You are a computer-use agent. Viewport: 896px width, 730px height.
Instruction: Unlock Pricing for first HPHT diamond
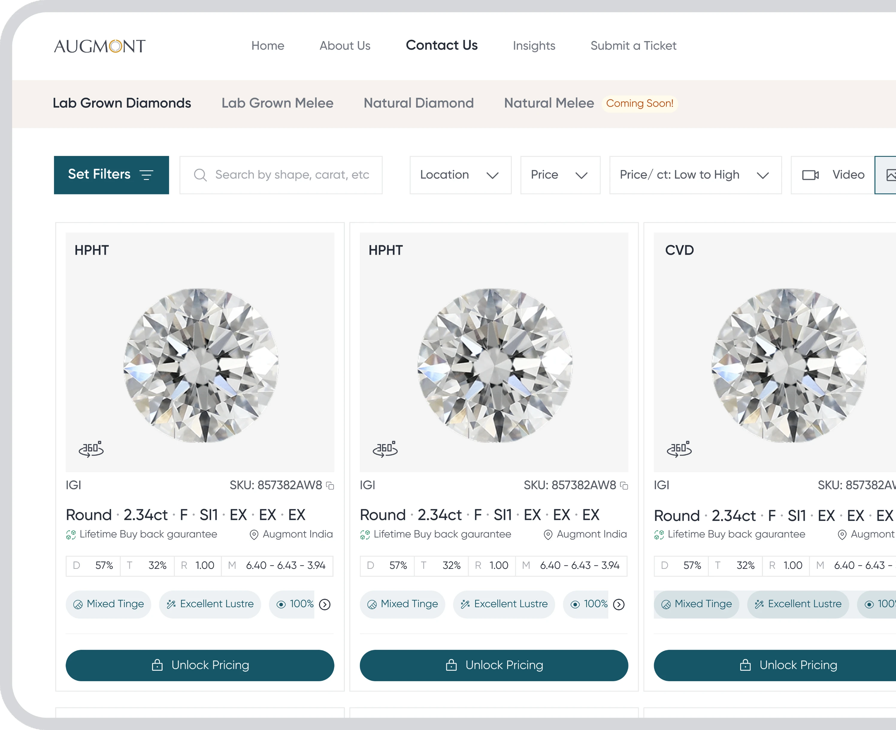tap(200, 665)
